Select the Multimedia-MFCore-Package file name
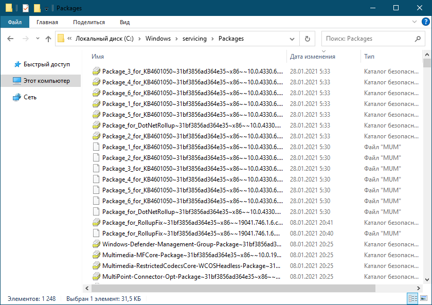This screenshot has height=305, width=432. (x=192, y=255)
